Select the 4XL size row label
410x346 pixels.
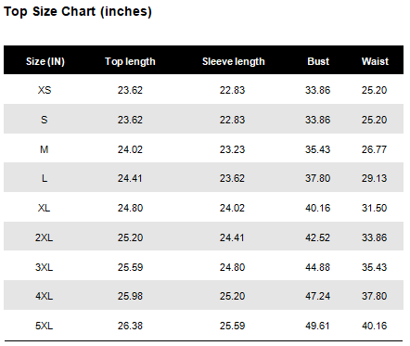tap(44, 296)
